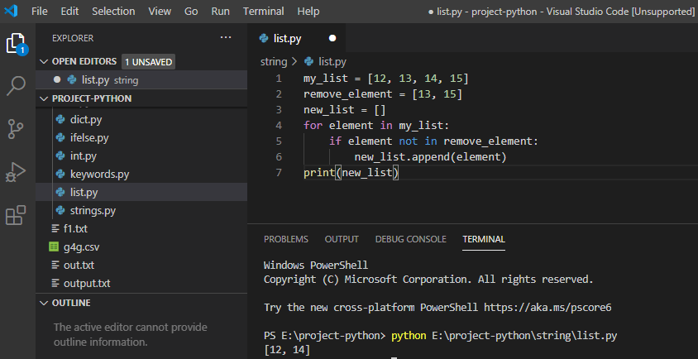This screenshot has height=359, width=698.
Task: Select list.py string in Open Editors
Action: (141, 79)
